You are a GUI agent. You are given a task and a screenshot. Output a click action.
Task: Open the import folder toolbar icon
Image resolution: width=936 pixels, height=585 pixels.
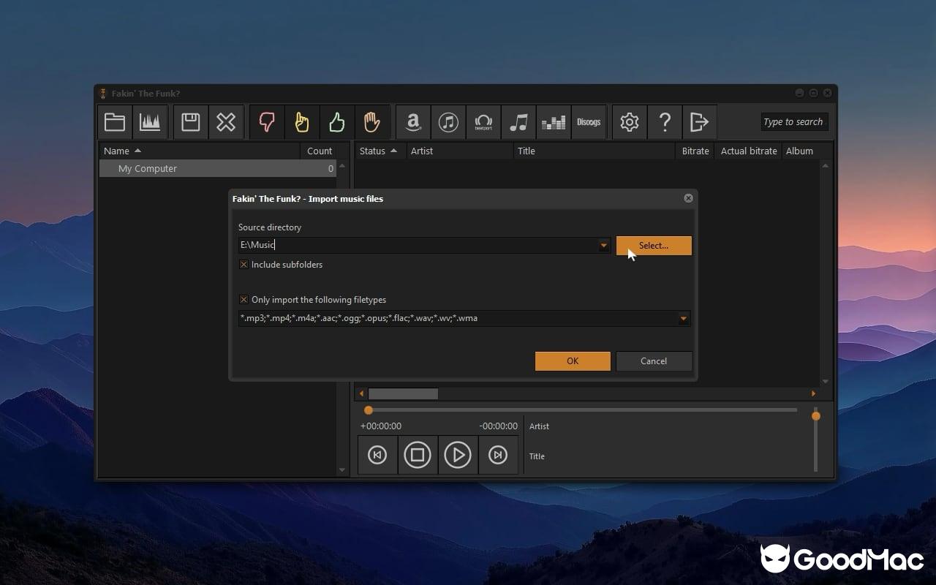tap(115, 122)
